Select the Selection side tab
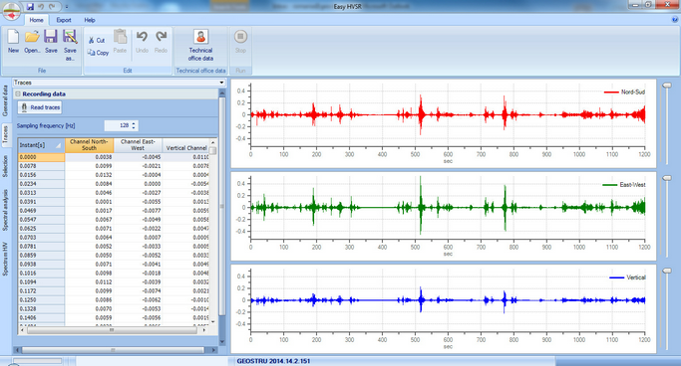The height and width of the screenshot is (366, 681). 5,166
